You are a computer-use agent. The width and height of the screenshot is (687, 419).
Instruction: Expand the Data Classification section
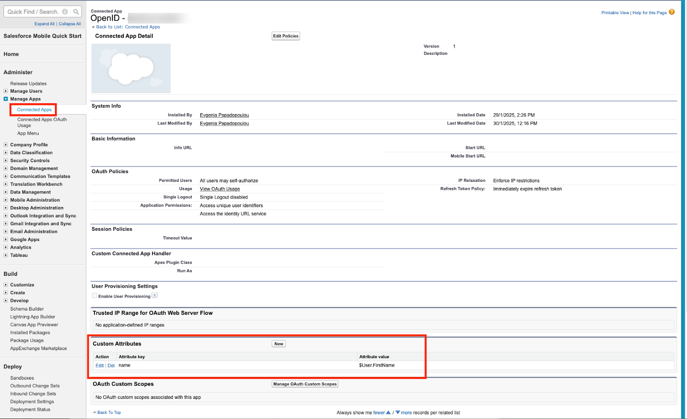pyautogui.click(x=6, y=152)
